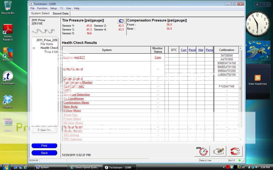Switch to the System Select tab

[x=40, y=13]
